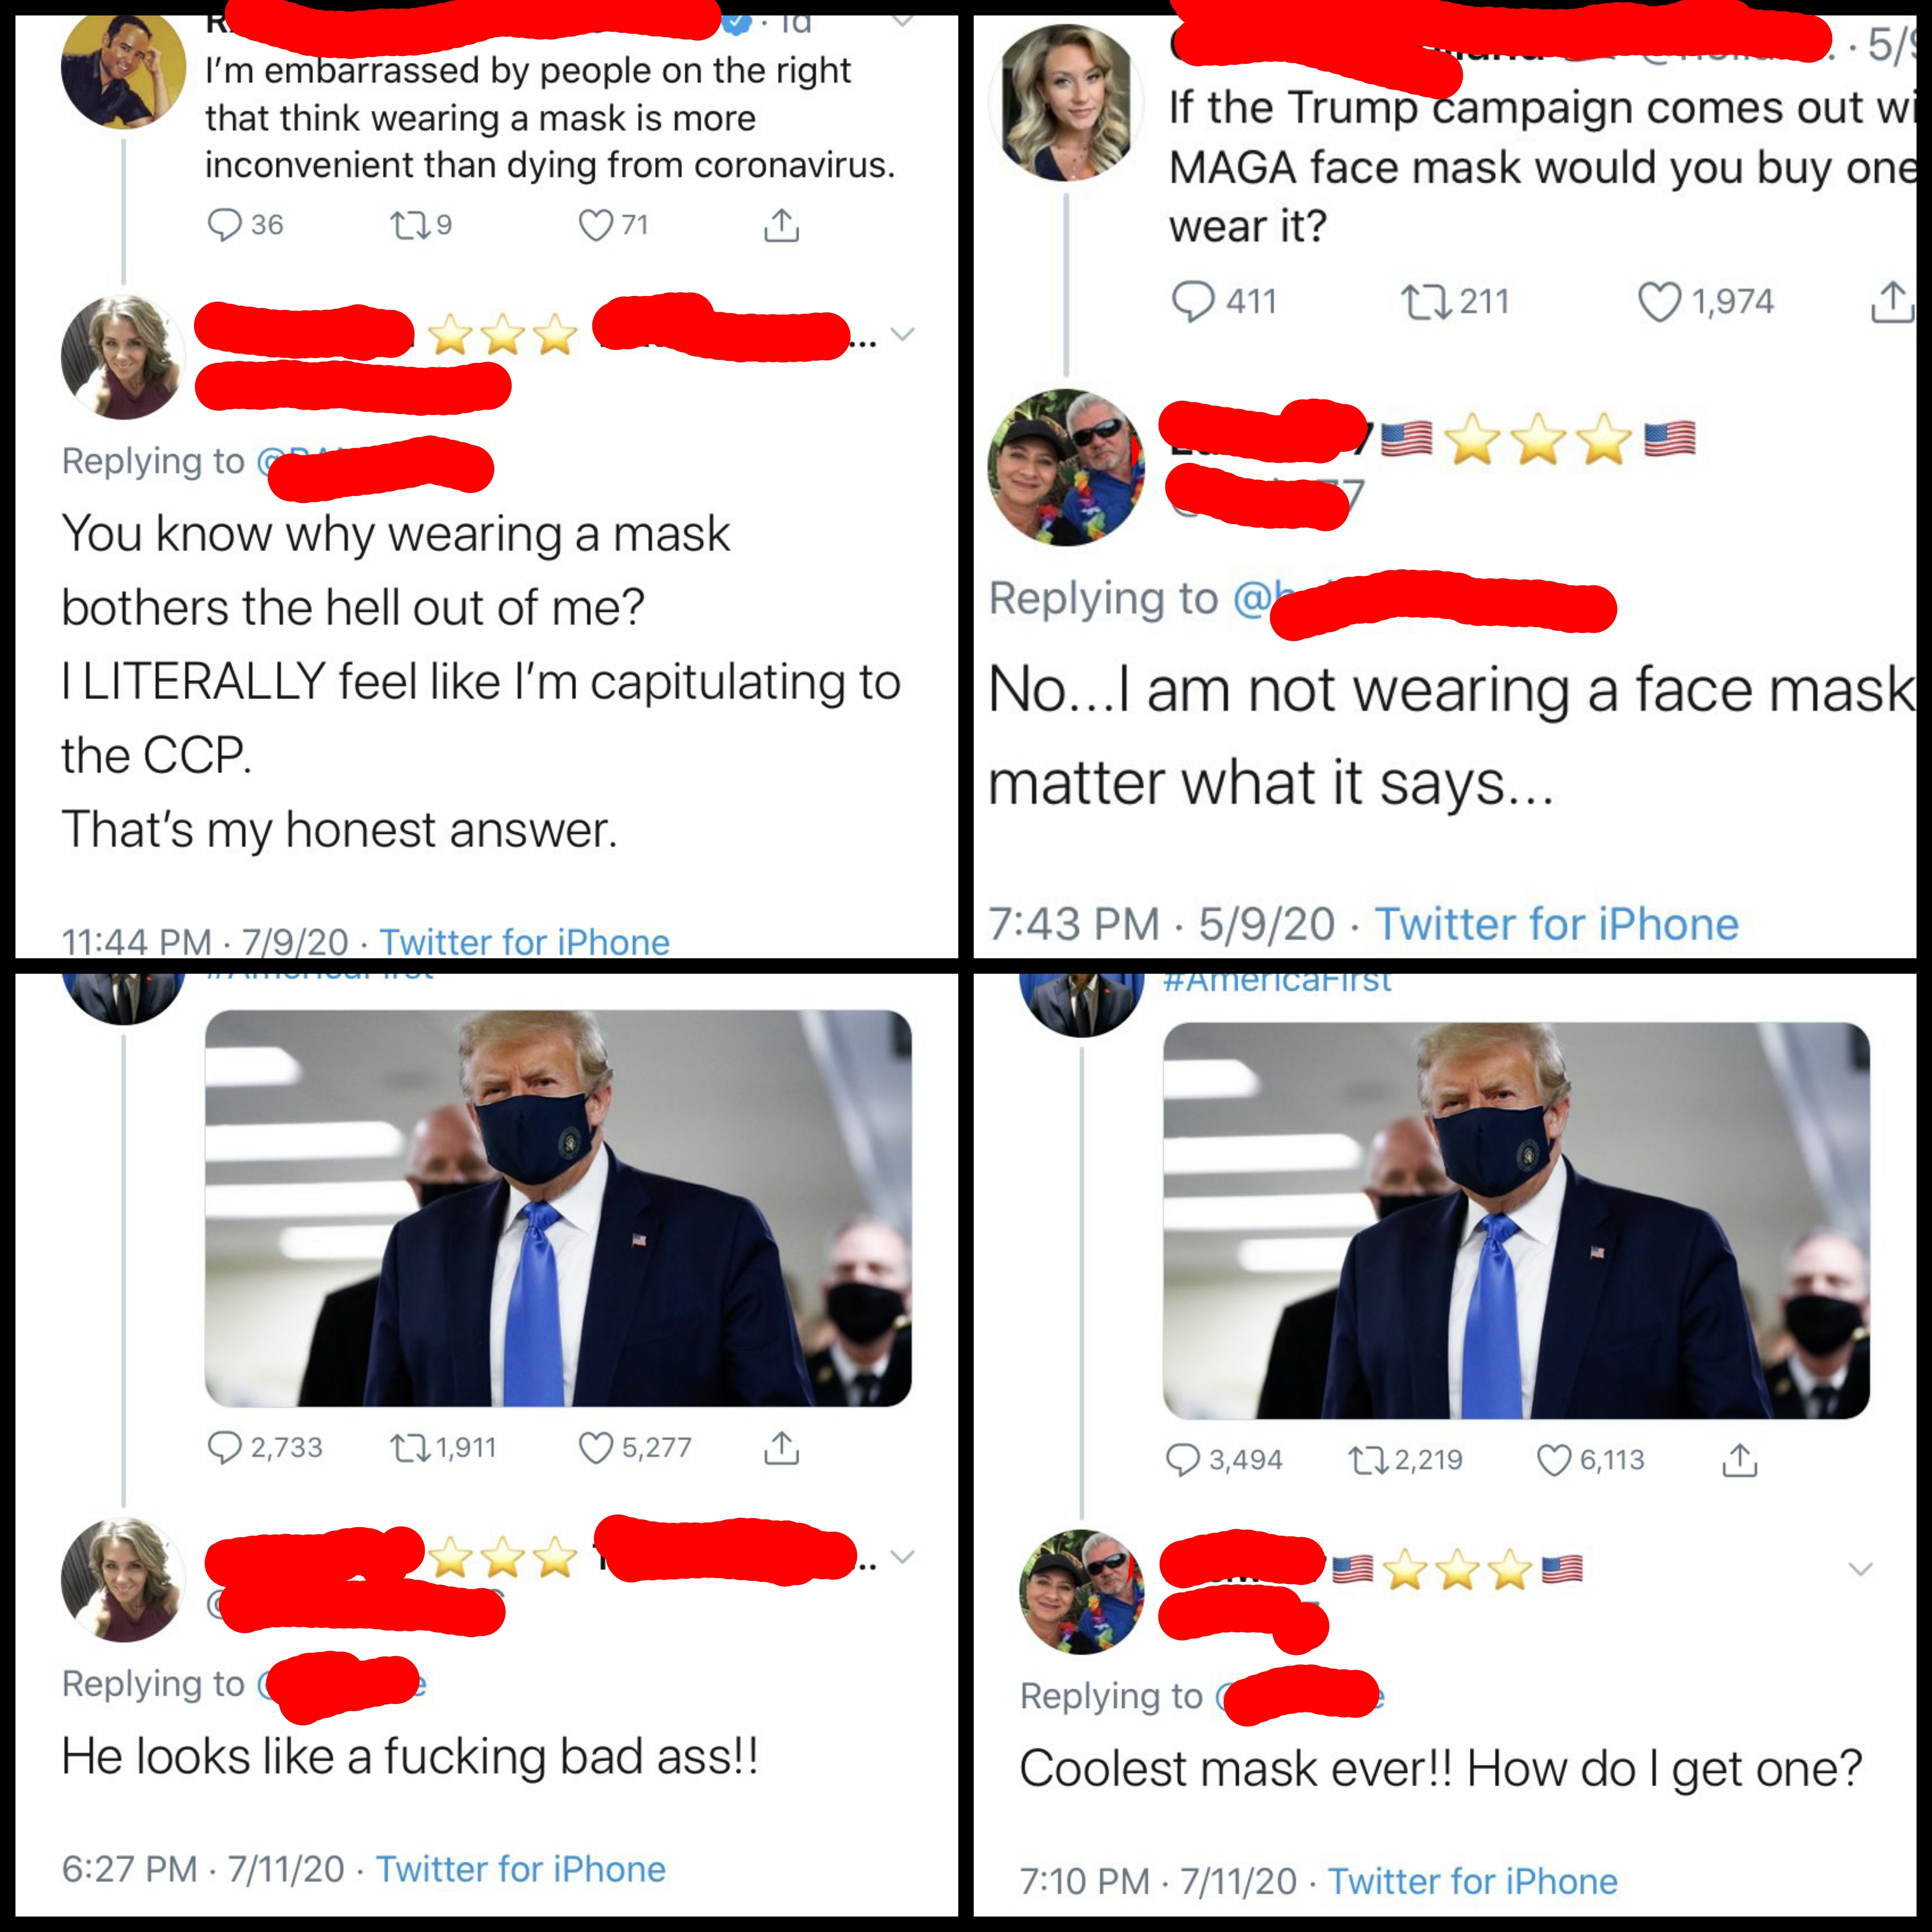Open chevron menu on 'Coolest mask ever' reply
This screenshot has width=1932, height=1932.
1861,1569
